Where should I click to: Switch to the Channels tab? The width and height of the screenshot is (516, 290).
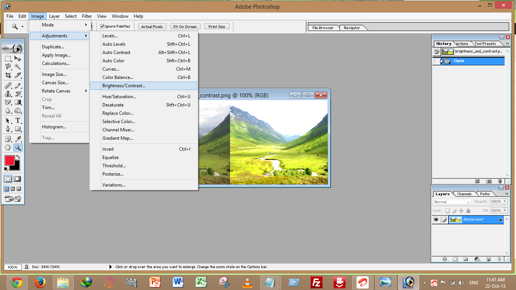464,194
